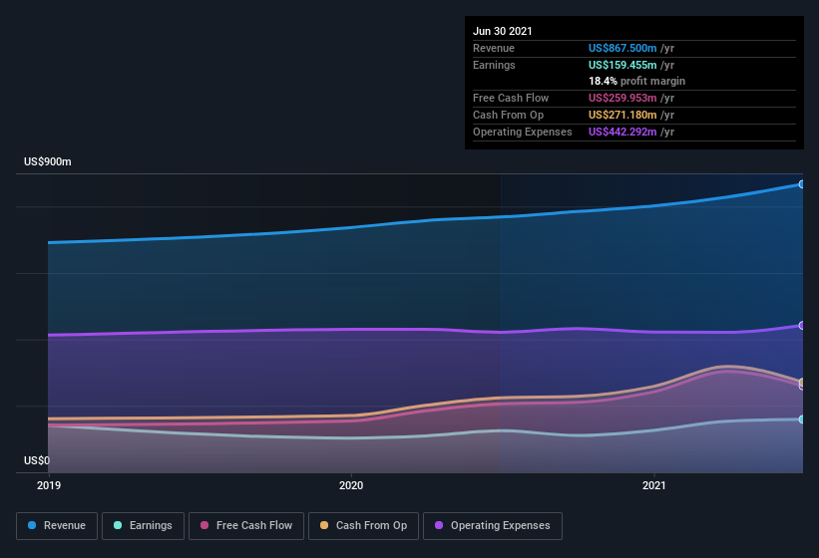Viewport: 819px width, 558px height.
Task: Click the US$442.292m operating expenses value
Action: coord(622,132)
